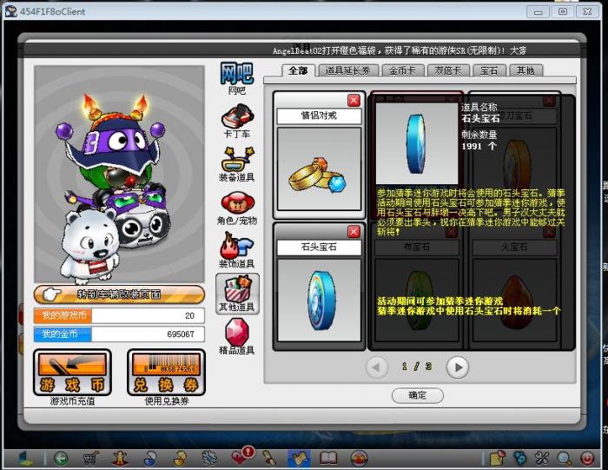Image resolution: width=608 pixels, height=470 pixels.
Task: Click the scrolling announcement text at top
Action: [400, 50]
